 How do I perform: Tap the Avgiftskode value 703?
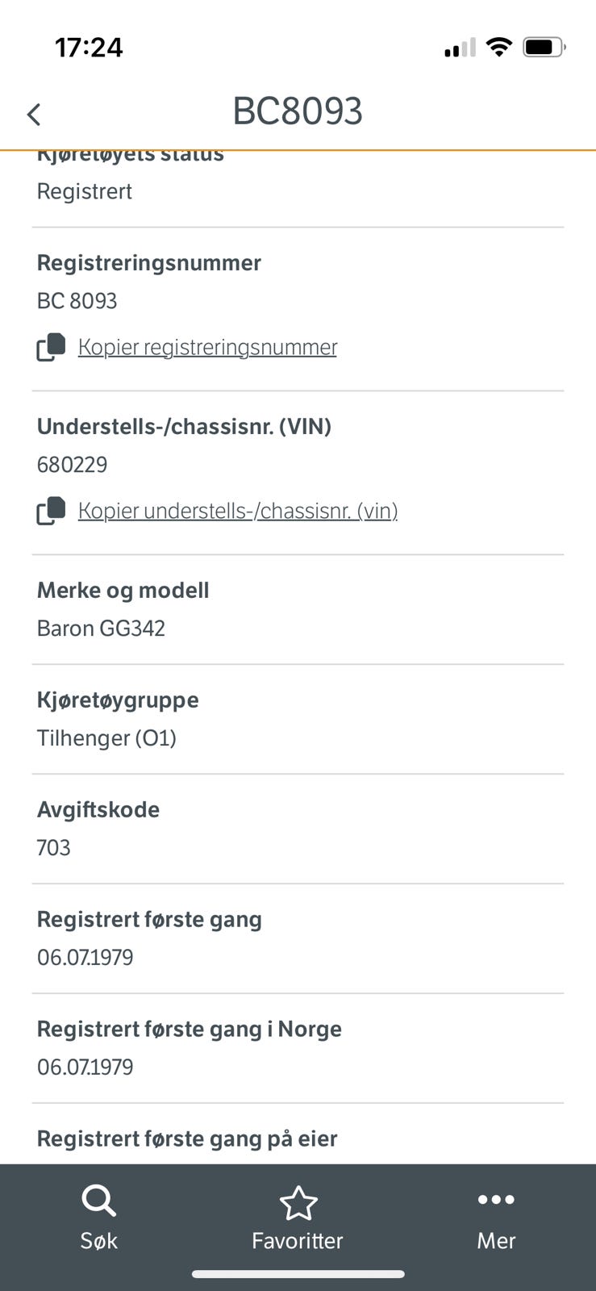[x=54, y=848]
